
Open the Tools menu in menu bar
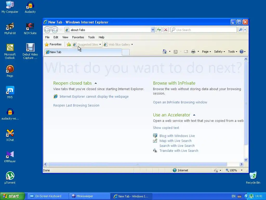point(91,37)
